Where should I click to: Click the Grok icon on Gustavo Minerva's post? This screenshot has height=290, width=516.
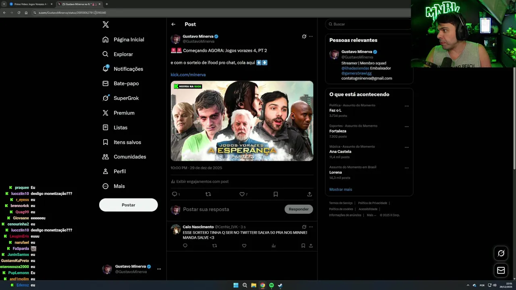click(x=304, y=36)
